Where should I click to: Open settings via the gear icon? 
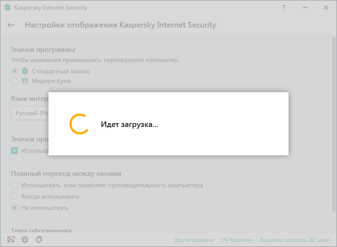pos(25,240)
